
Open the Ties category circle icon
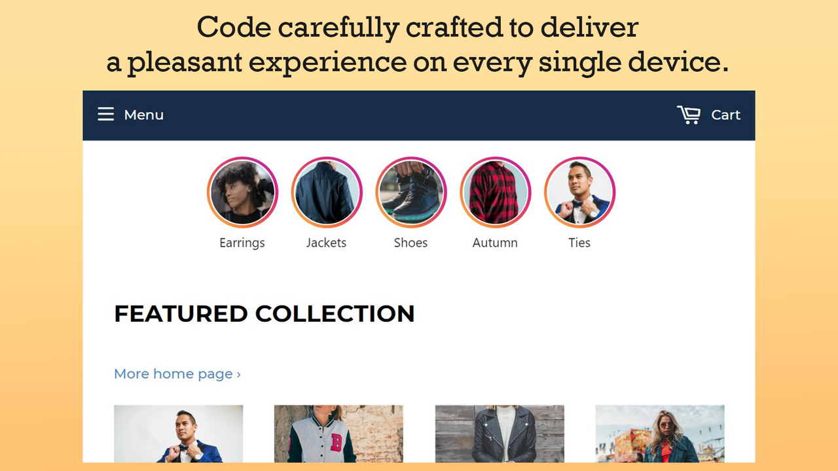point(579,192)
